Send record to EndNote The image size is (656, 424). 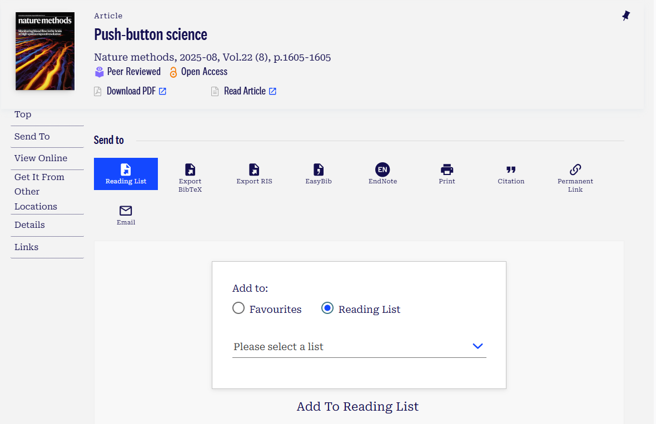pyautogui.click(x=382, y=174)
